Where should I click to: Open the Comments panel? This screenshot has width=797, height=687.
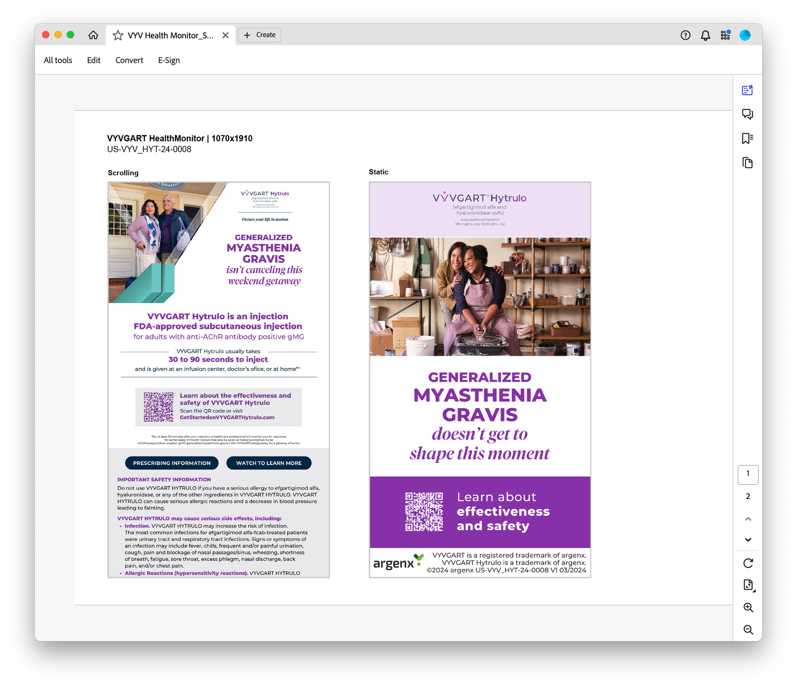click(x=747, y=114)
